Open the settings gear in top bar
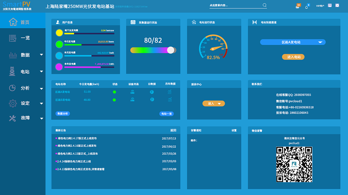This screenshot has width=348, height=195. 337,5
